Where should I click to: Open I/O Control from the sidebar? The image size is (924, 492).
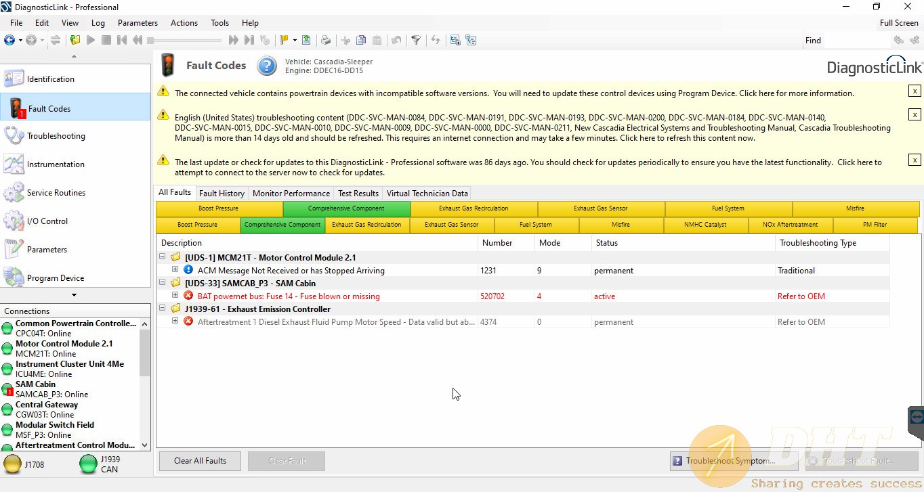(75, 221)
